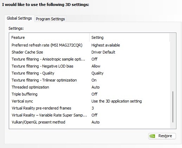Select Virtual Reality pre-rendered frames row
The height and width of the screenshot is (148, 182).
click(89, 108)
